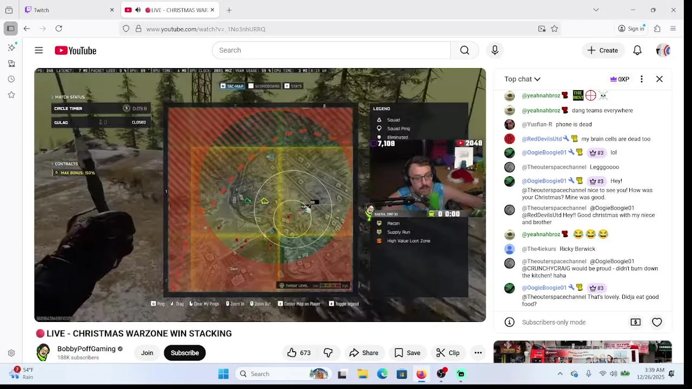Expand the Top chat dropdown
This screenshot has width=692, height=389.
point(522,79)
